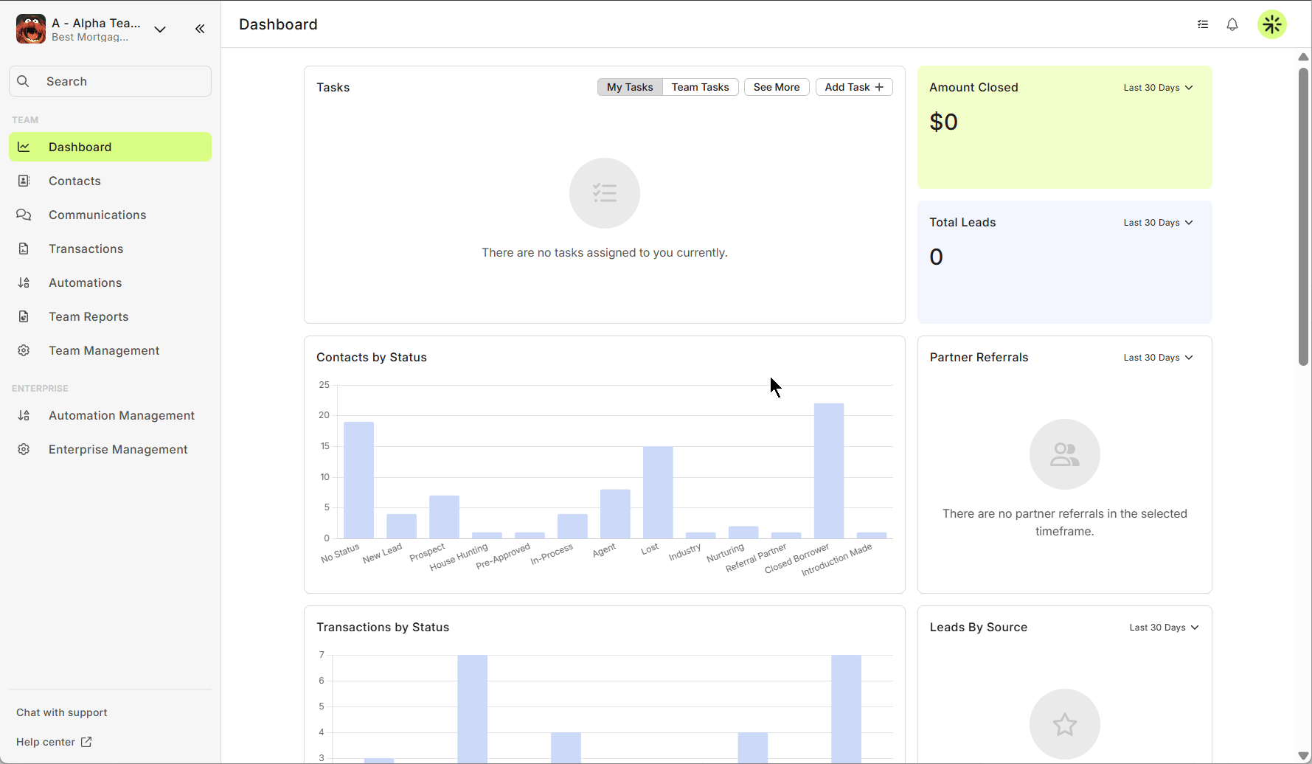1312x764 pixels.
Task: Expand the Alpha Team account switcher
Action: [160, 29]
